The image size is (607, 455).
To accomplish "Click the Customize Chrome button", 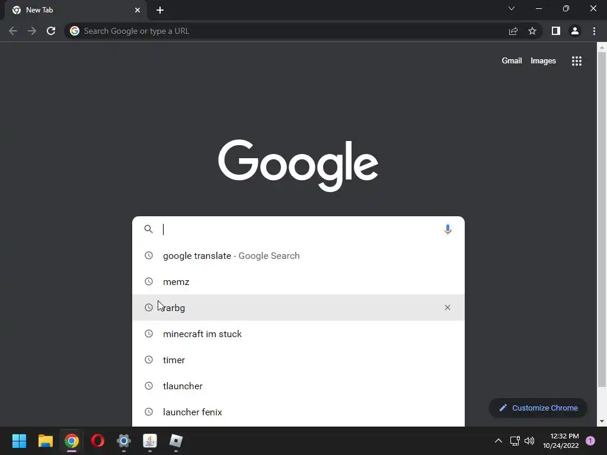I will click(538, 408).
